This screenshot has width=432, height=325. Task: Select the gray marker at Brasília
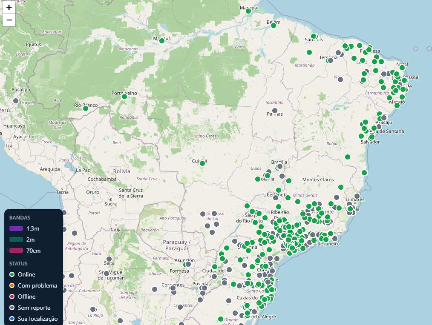280,166
